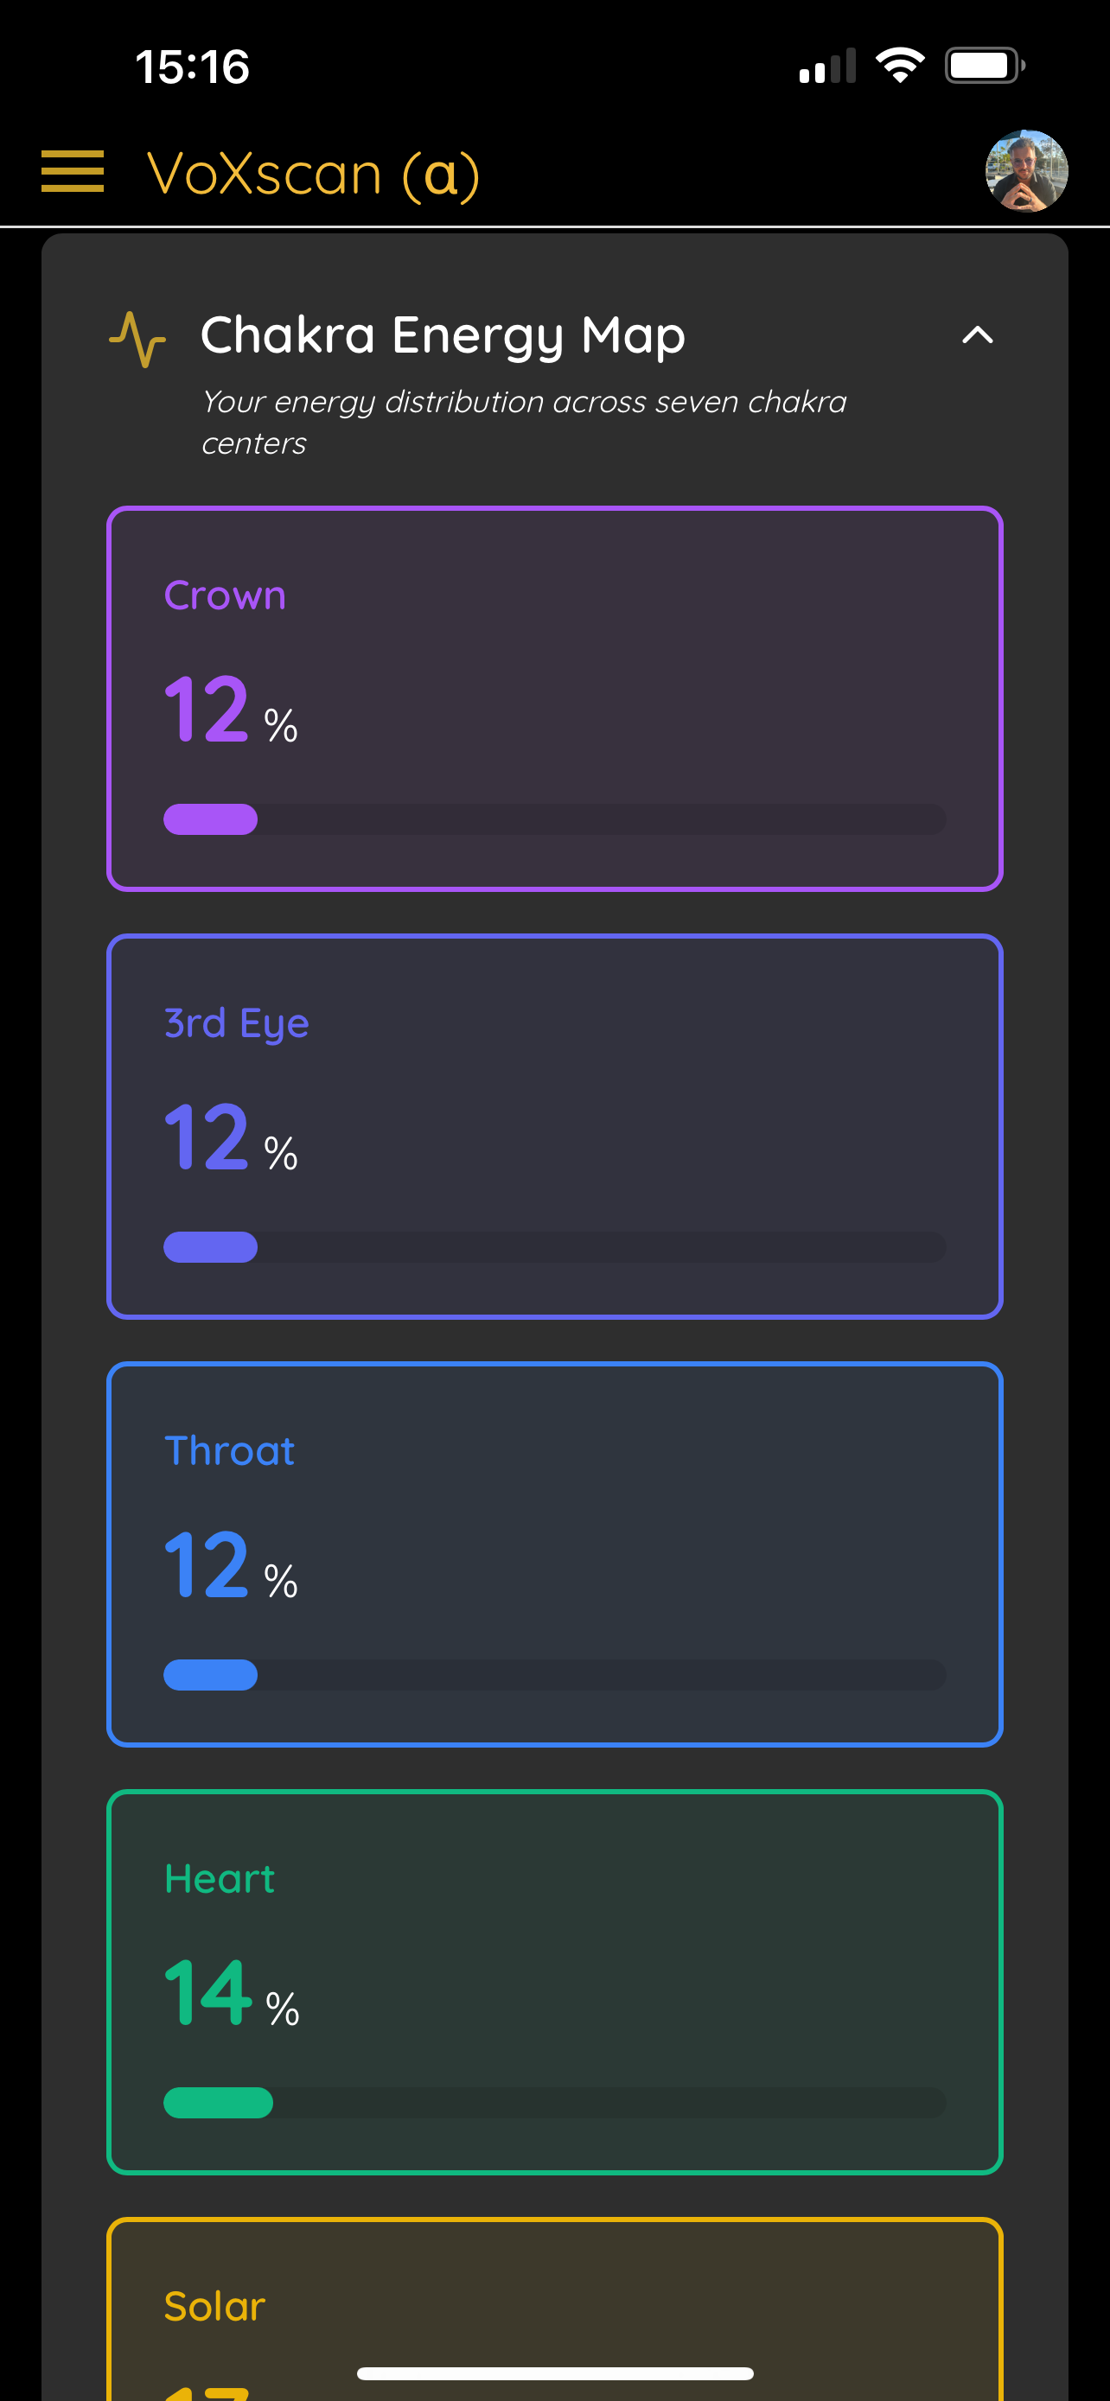Viewport: 1110px width, 2401px height.
Task: Tap the Chakra Energy Map heading
Action: [x=443, y=335]
